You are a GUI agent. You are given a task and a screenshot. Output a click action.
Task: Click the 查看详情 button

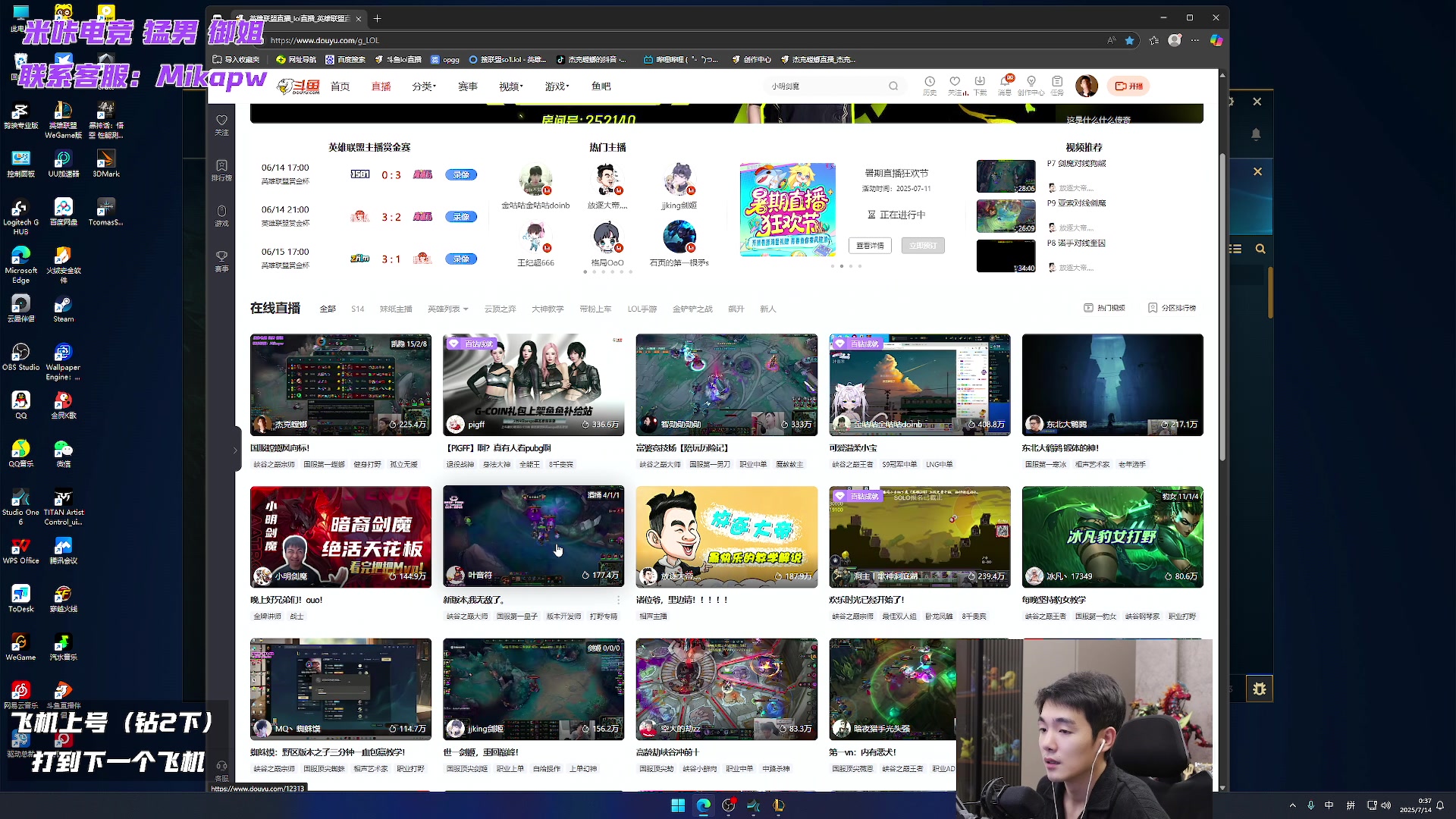(x=870, y=246)
